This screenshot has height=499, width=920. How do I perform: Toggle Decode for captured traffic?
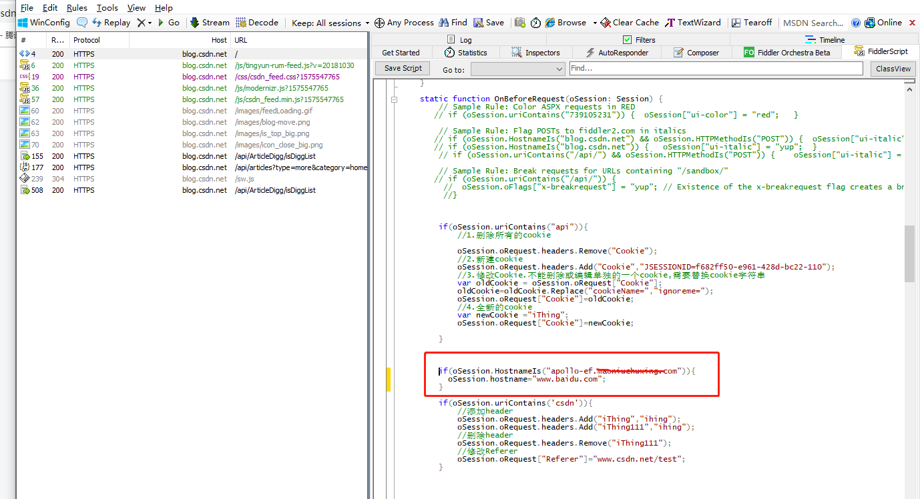click(x=257, y=22)
